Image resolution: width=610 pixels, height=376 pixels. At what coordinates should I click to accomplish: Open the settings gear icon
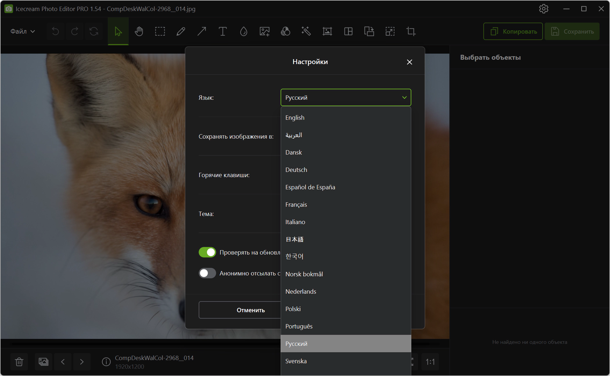click(x=543, y=9)
